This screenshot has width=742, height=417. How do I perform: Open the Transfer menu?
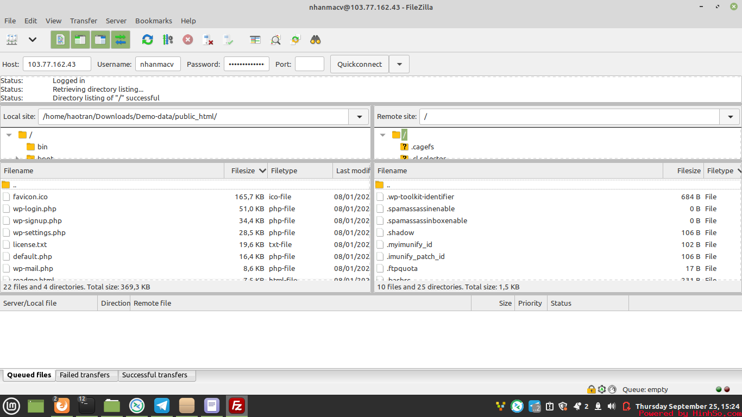pyautogui.click(x=83, y=21)
